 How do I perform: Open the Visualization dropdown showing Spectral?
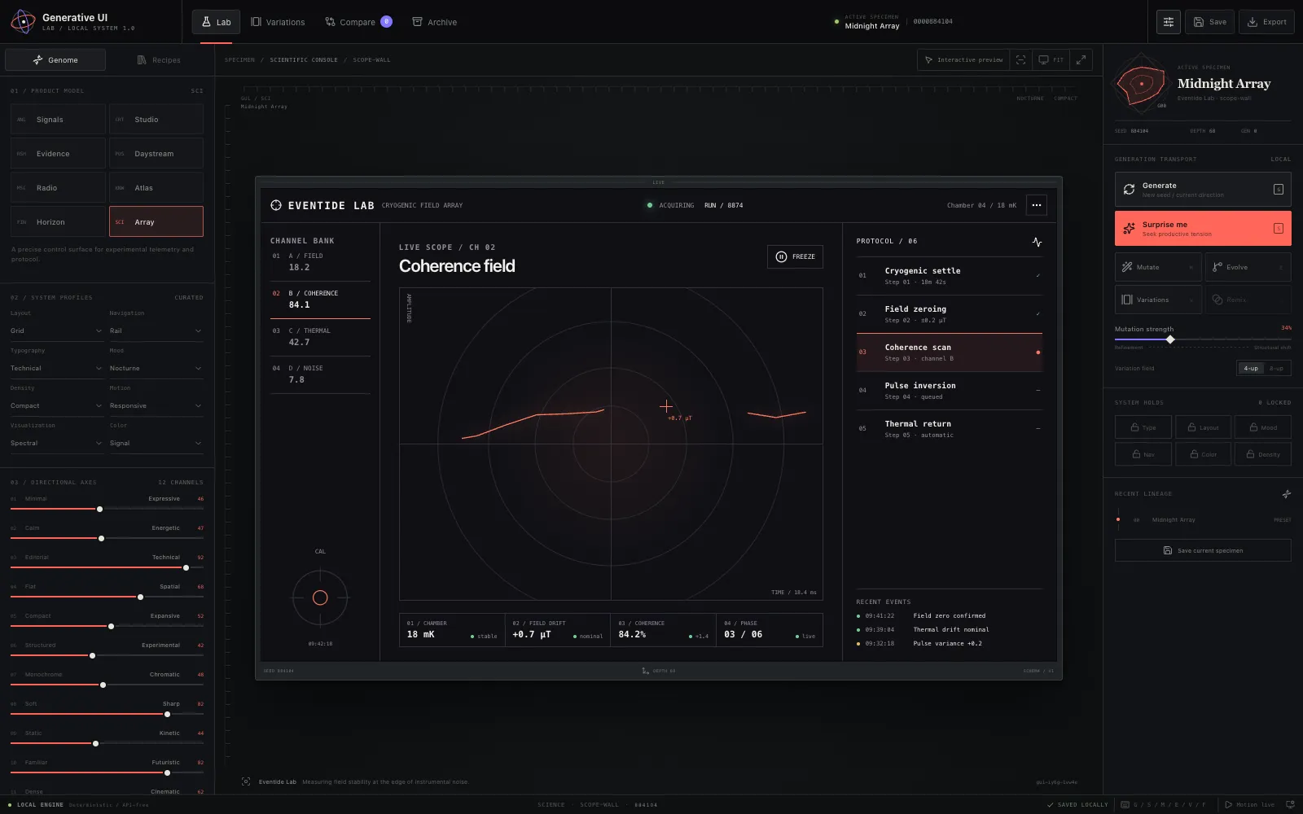56,443
